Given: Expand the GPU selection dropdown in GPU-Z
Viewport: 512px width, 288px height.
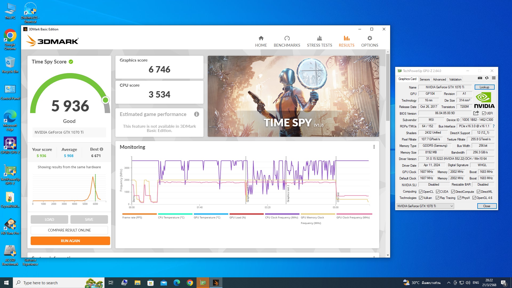Looking at the screenshot, I should click(x=425, y=206).
